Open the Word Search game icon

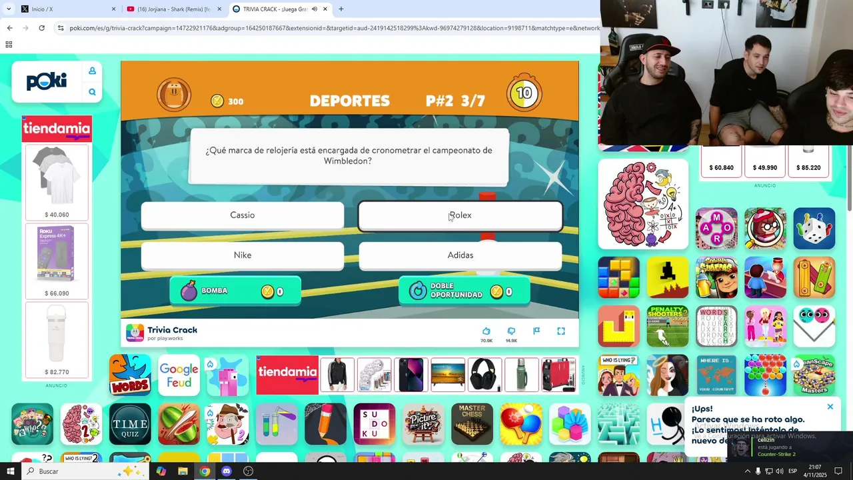(716, 326)
